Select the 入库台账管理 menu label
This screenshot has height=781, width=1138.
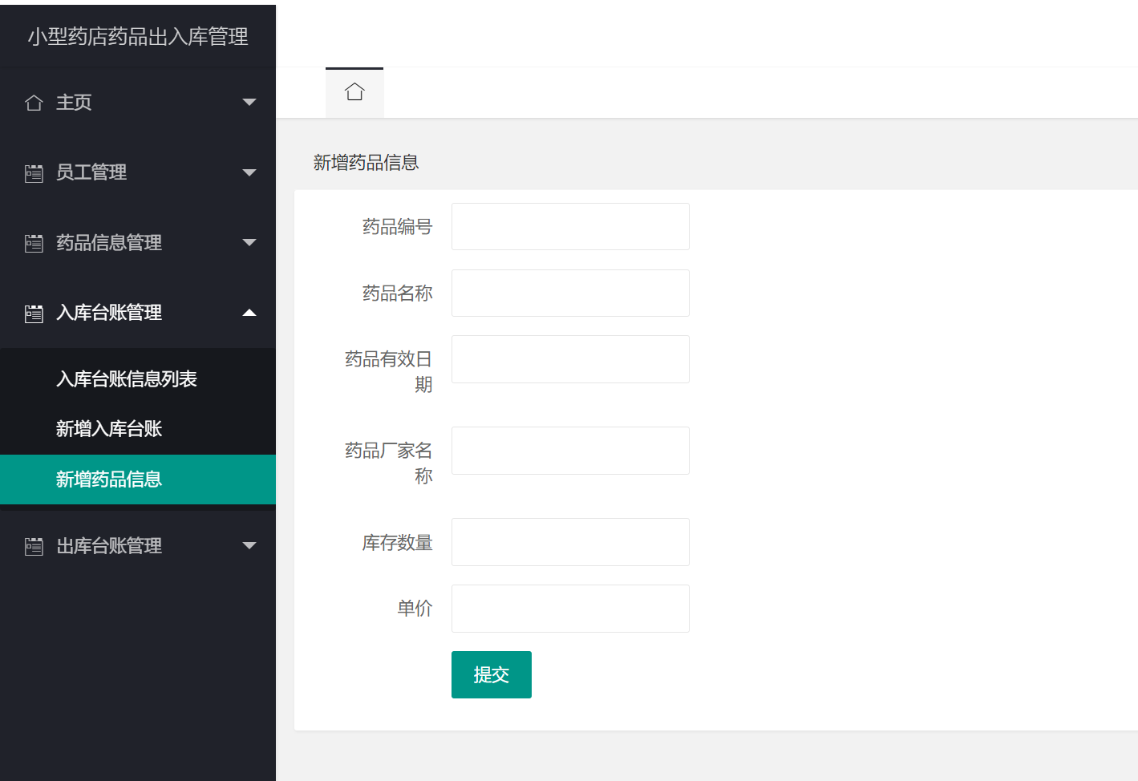pos(109,313)
